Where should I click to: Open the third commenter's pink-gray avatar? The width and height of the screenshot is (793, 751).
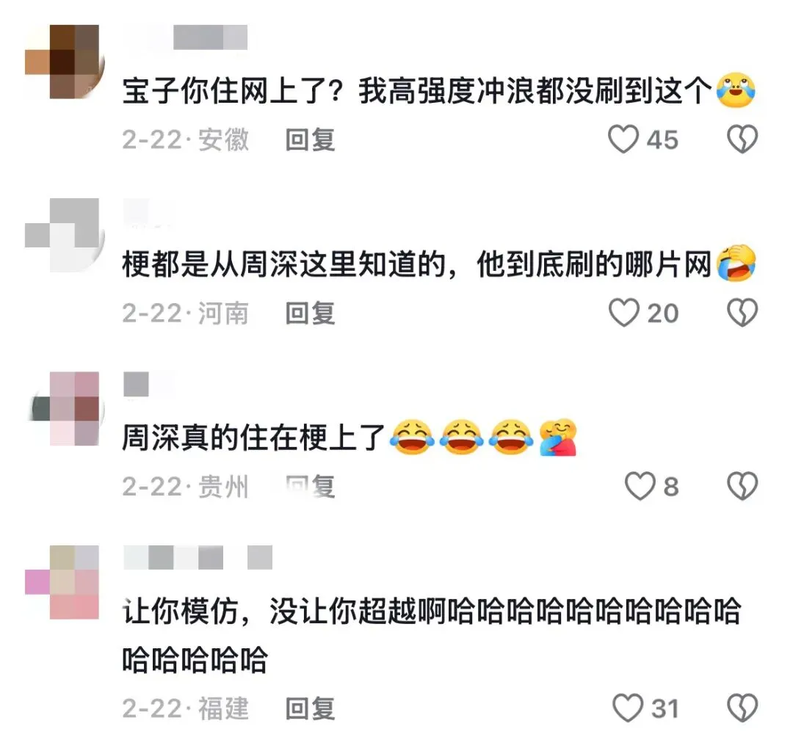(x=64, y=408)
